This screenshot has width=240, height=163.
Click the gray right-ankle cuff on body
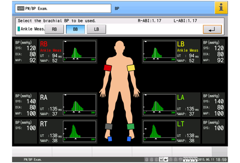(109, 127)
